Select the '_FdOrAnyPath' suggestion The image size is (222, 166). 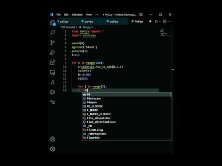pos(127,134)
